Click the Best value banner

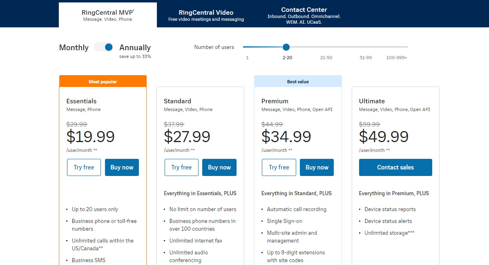tap(298, 81)
